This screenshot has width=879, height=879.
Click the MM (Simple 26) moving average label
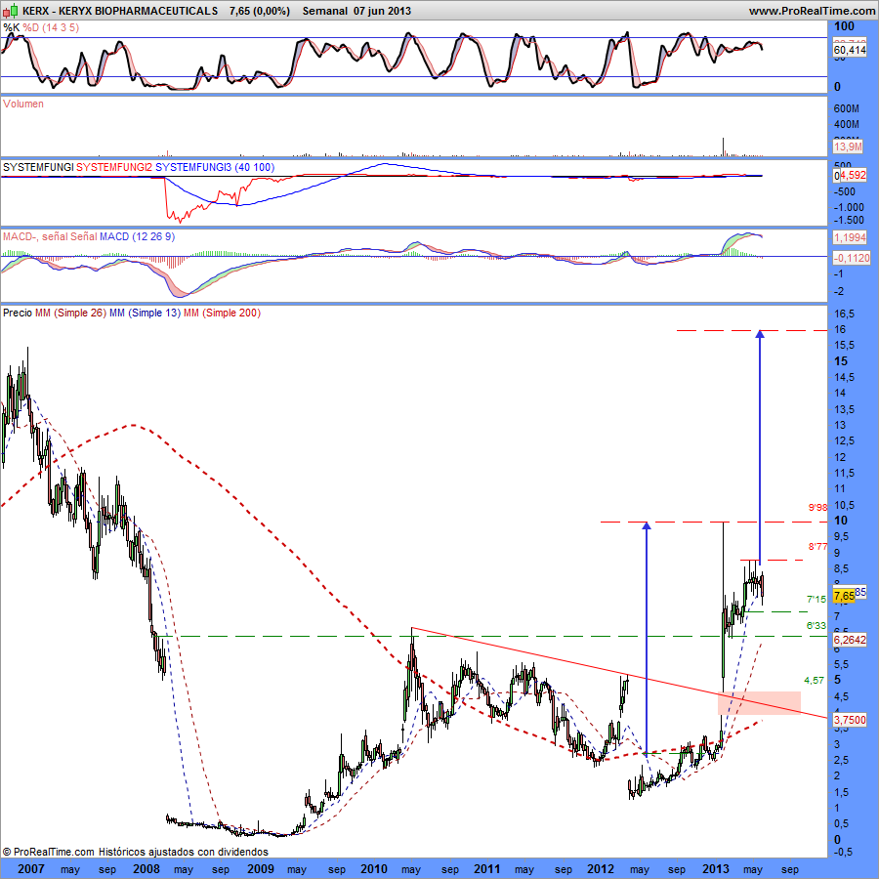[70, 313]
